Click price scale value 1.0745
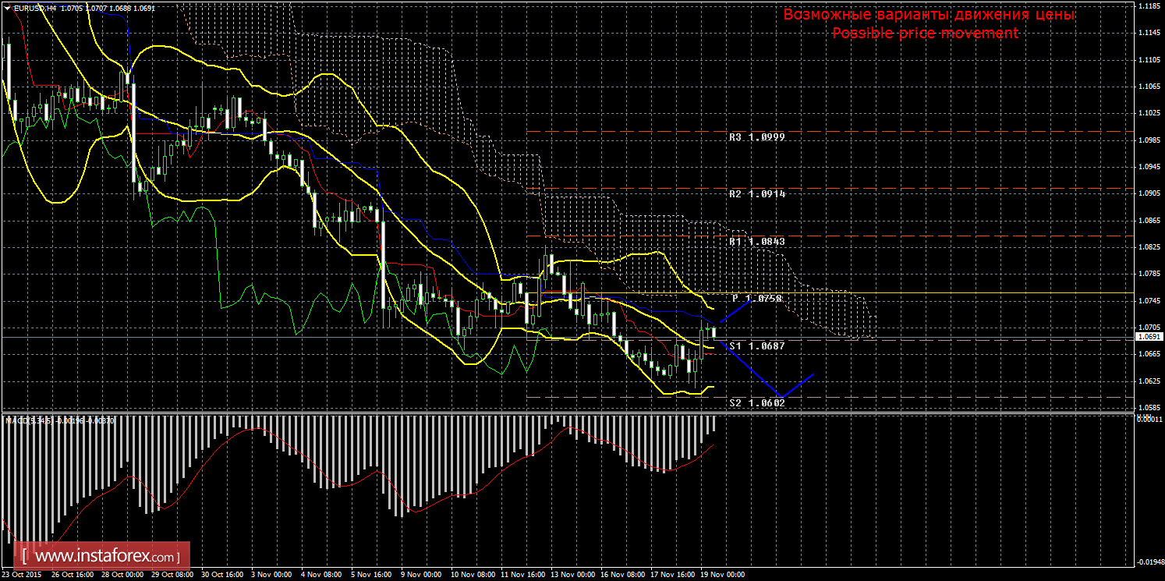The image size is (1165, 581). pos(1149,301)
